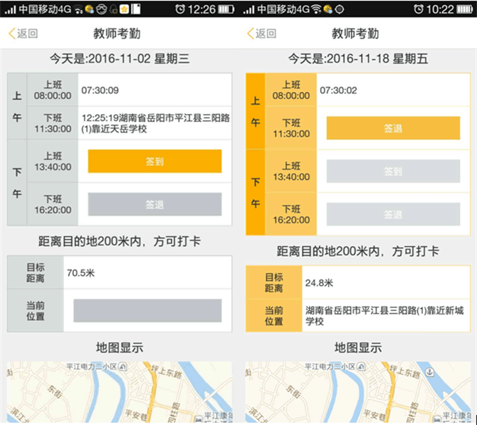This screenshot has width=477, height=425.
Task: Tap back arrow on the 2016-11-18 screen
Action: tap(261, 34)
